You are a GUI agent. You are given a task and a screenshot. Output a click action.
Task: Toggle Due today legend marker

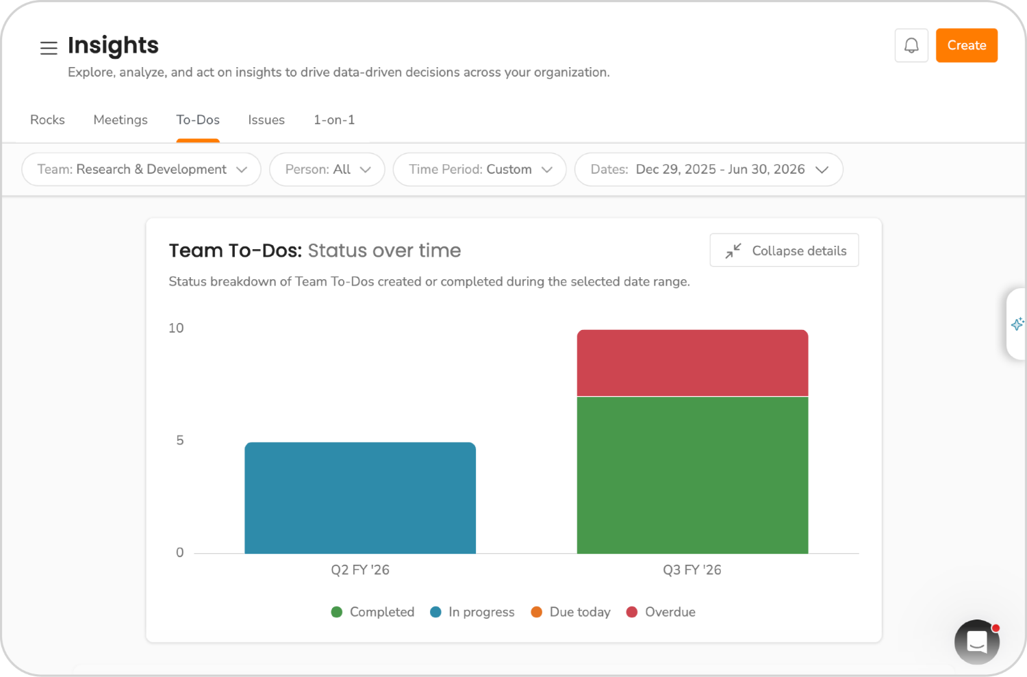[537, 612]
